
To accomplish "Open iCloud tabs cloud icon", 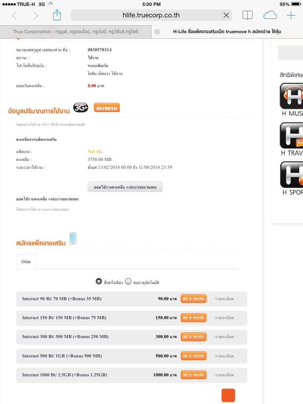I will 270,16.
